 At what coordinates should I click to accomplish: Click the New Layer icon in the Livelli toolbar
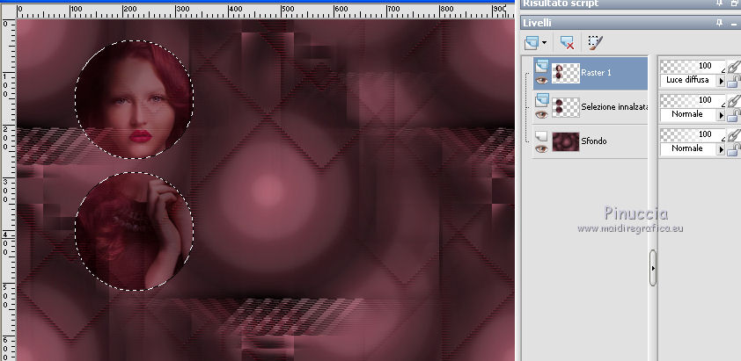532,43
